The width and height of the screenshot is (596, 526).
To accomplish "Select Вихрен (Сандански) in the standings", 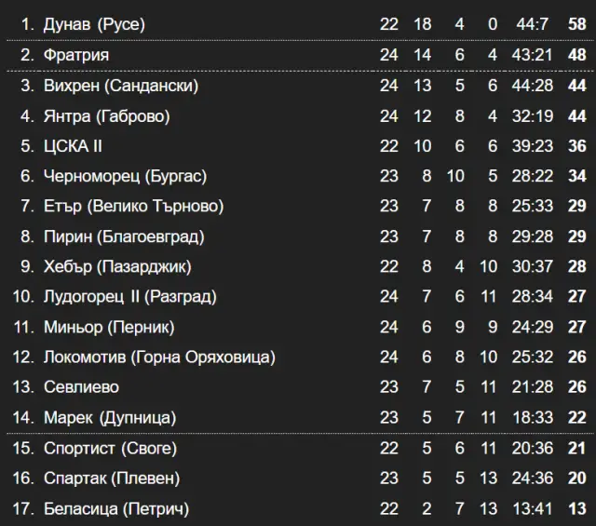I will click(x=121, y=86).
